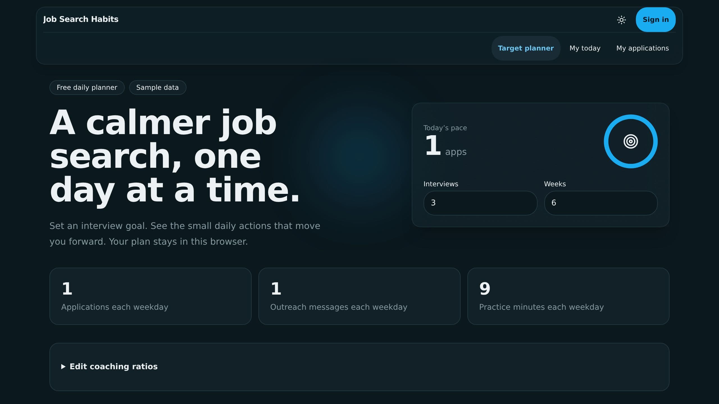Switch to My today tab

(x=585, y=48)
